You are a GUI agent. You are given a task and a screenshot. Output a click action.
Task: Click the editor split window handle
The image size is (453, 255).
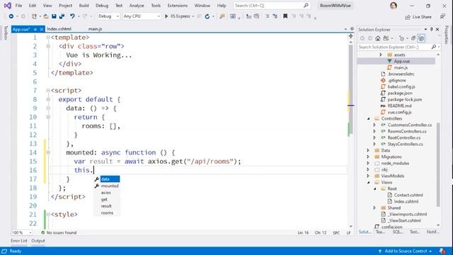click(350, 36)
